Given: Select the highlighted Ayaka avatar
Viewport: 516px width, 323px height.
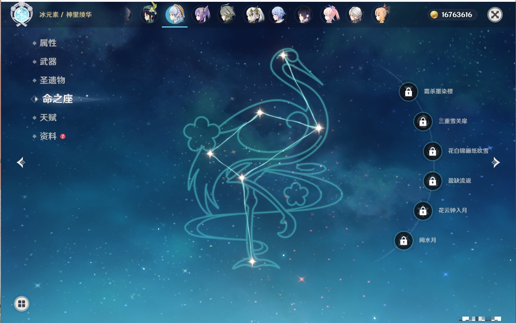Looking at the screenshot, I should (175, 15).
